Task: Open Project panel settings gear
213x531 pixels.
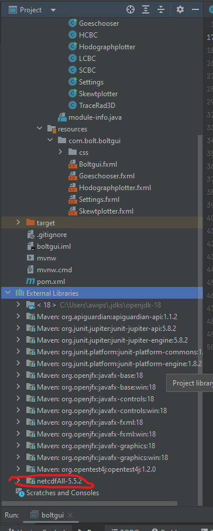Action: (x=180, y=10)
